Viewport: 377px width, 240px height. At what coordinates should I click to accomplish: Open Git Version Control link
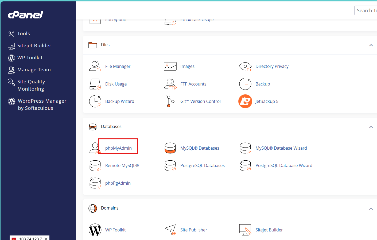tap(200, 101)
